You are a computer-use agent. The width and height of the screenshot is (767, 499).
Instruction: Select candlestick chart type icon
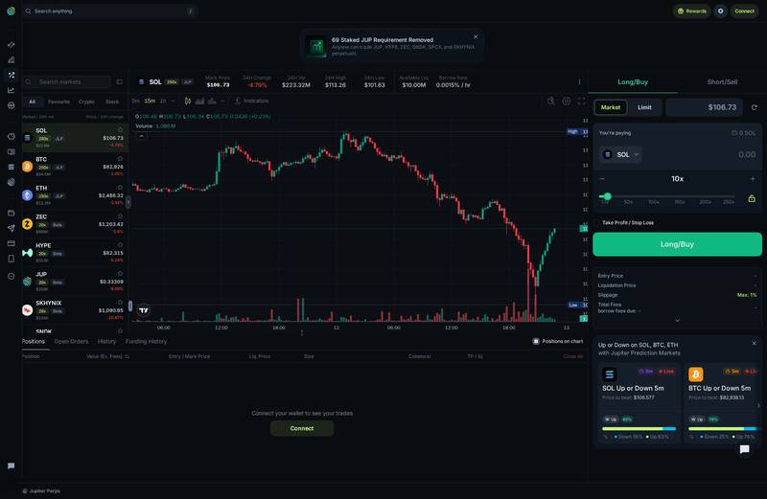point(188,101)
